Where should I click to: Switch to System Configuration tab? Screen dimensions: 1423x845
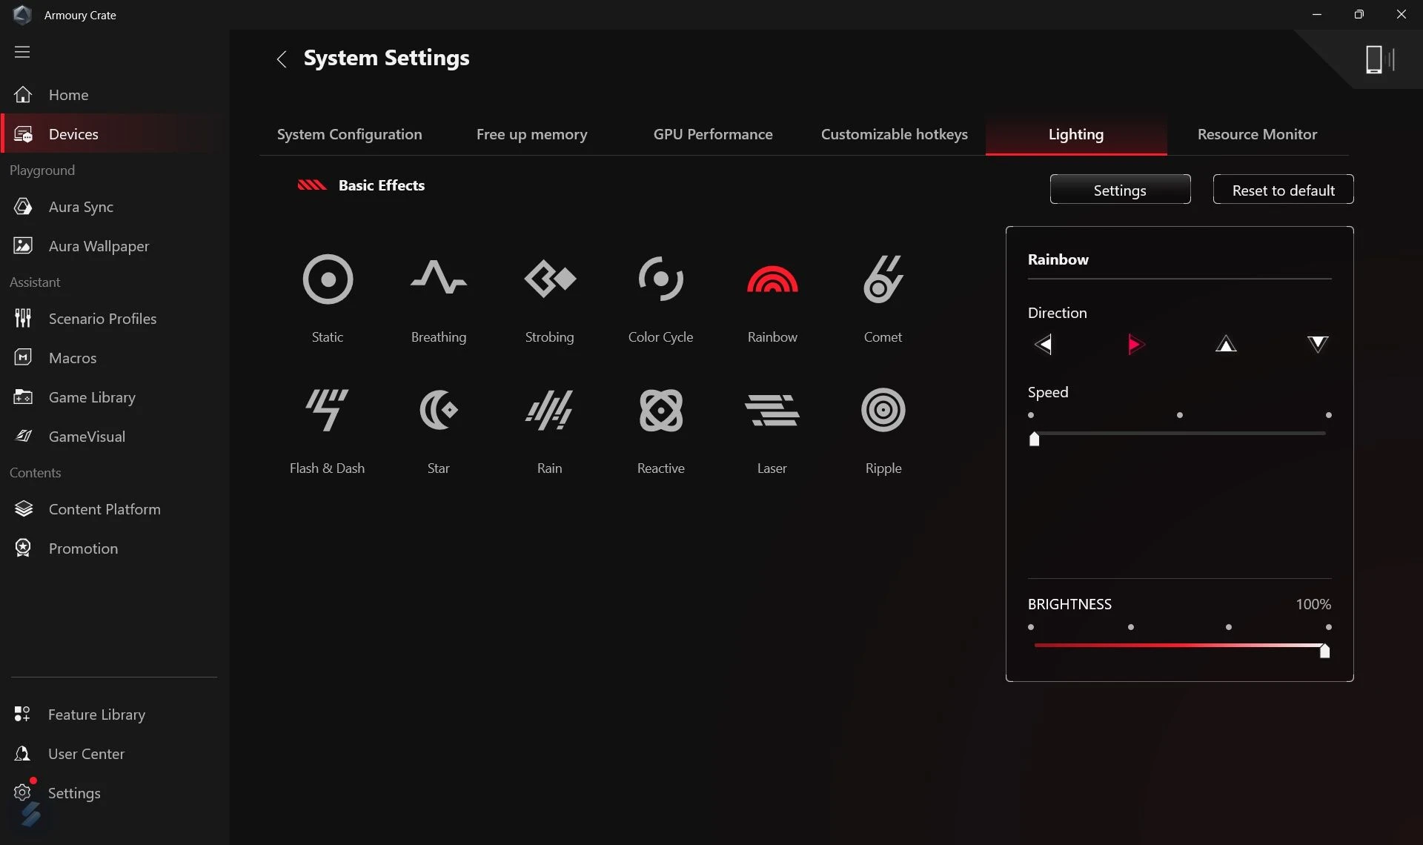(350, 134)
